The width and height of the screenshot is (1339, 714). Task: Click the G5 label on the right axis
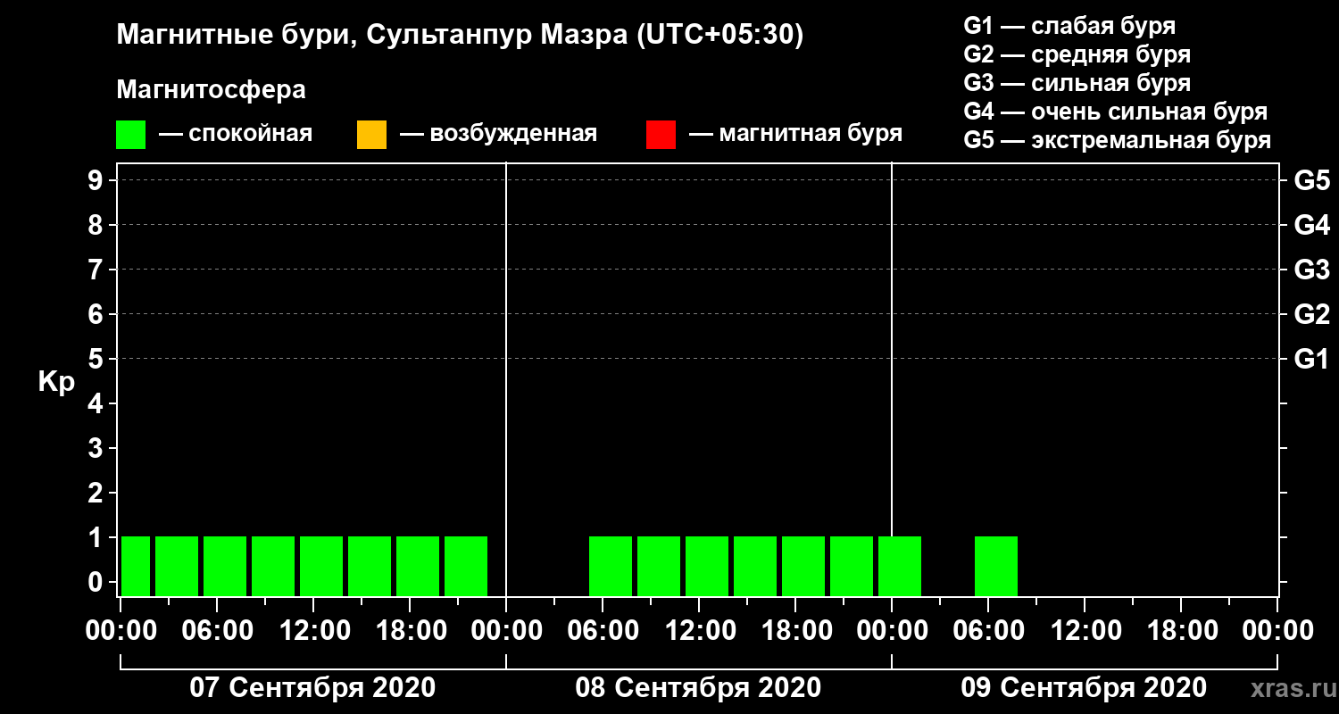1311,180
